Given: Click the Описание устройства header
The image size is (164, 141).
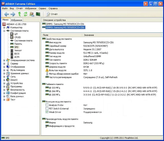Looking at the screenshot, I should pos(101,20).
